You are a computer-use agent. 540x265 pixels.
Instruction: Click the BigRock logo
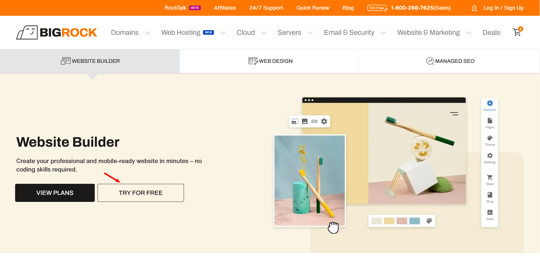coord(56,32)
